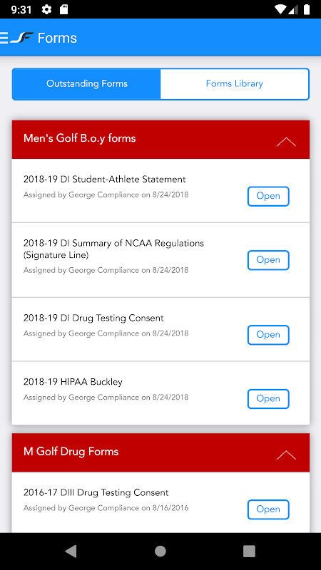321x570 pixels.
Task: Tap the Android back navigation button
Action: click(71, 551)
